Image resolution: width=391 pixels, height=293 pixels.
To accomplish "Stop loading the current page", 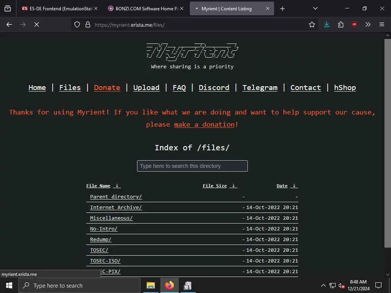I will [37, 24].
